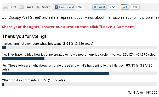Viewport: 159px width, 97px height.
Task: Click the Facebook logo in Recommend button
Action: (56, 7)
